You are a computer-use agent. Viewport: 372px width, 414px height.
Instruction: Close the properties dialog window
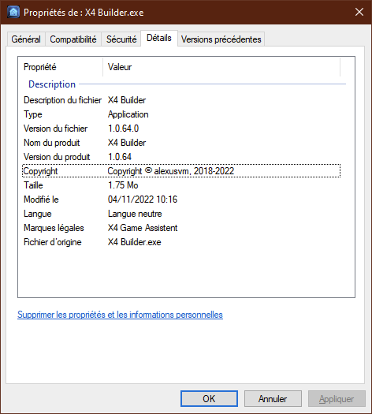pos(359,12)
